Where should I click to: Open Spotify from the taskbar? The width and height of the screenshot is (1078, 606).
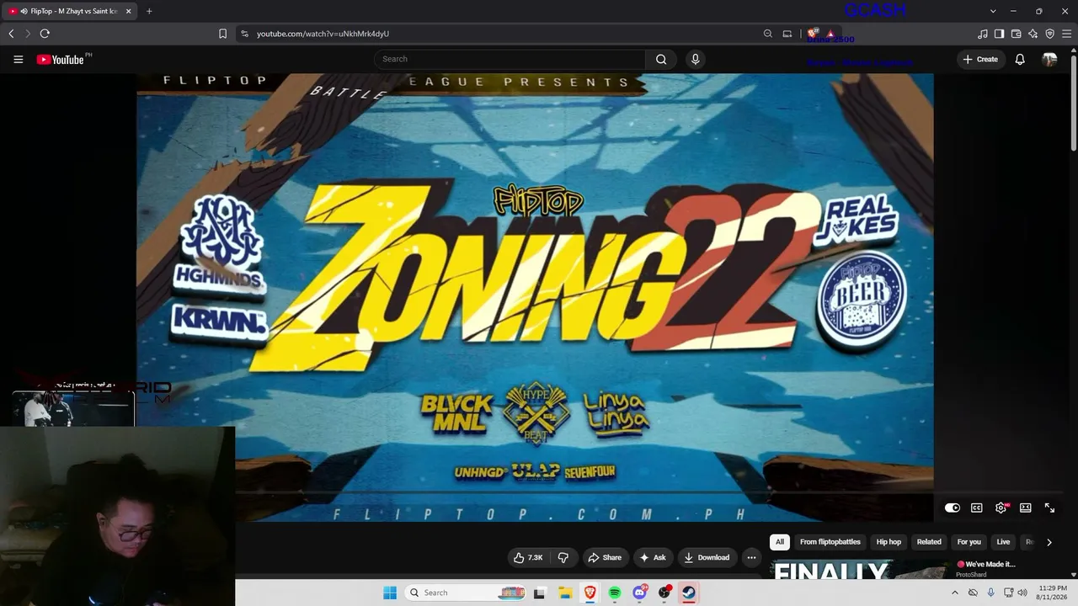coord(615,593)
